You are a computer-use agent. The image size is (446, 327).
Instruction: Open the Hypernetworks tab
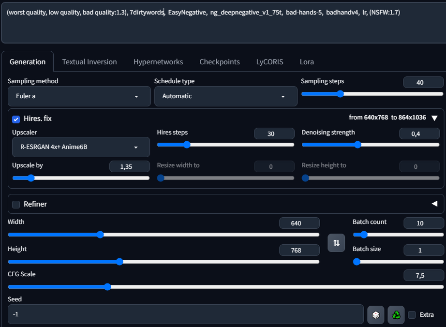158,62
